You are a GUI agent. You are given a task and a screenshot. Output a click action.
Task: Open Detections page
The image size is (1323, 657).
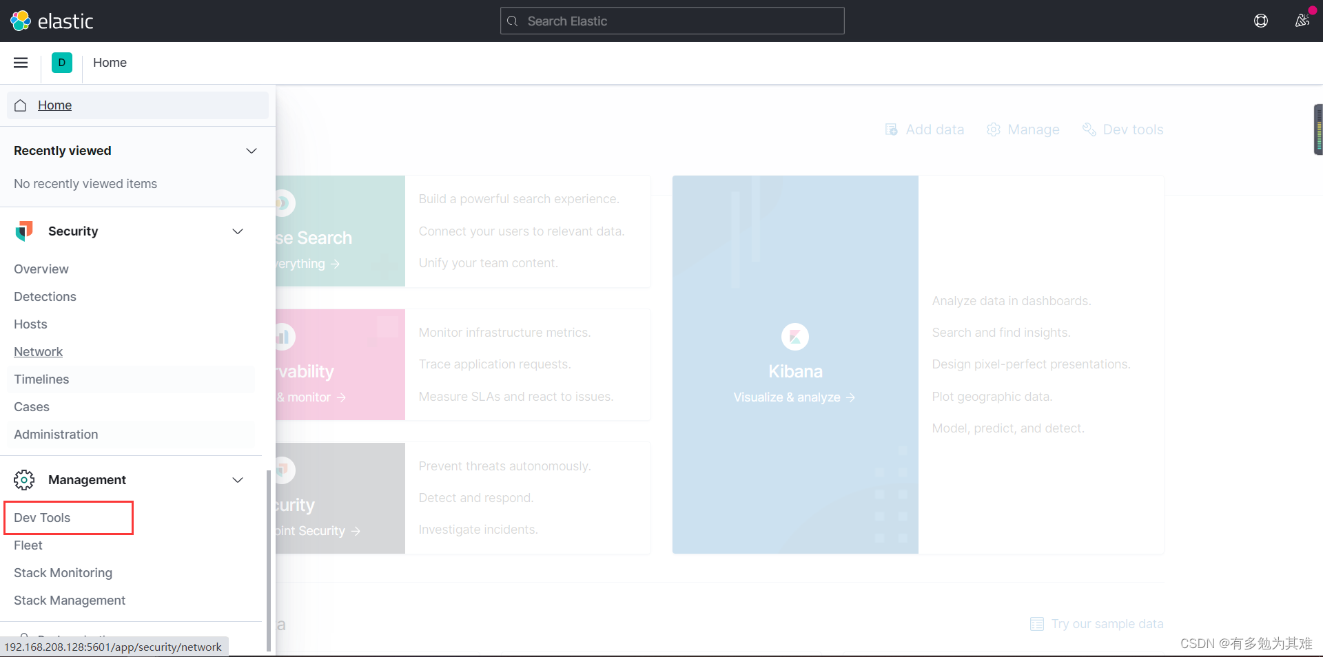[45, 297]
